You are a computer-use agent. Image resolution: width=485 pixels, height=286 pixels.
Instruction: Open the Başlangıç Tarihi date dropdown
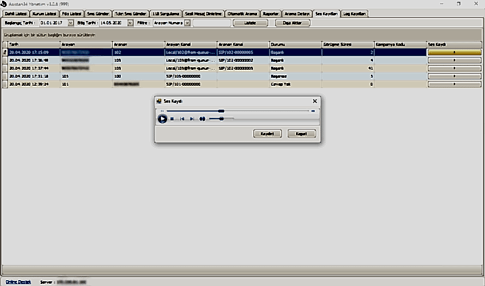click(70, 23)
